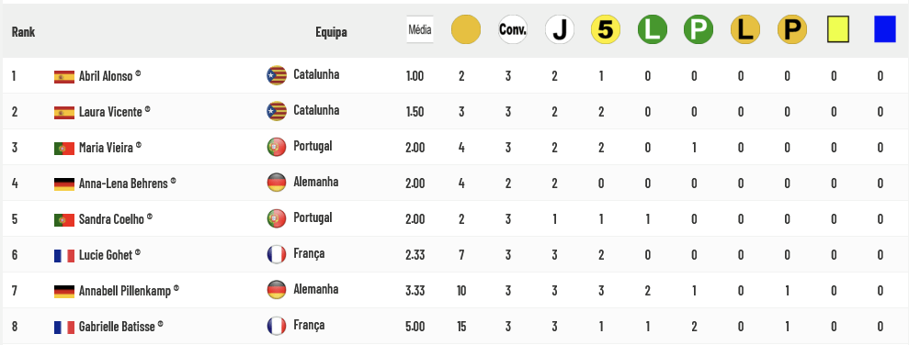Screen dimensions: 909x345
Task: Click the yellow 5 circle icon
Action: pos(606,29)
